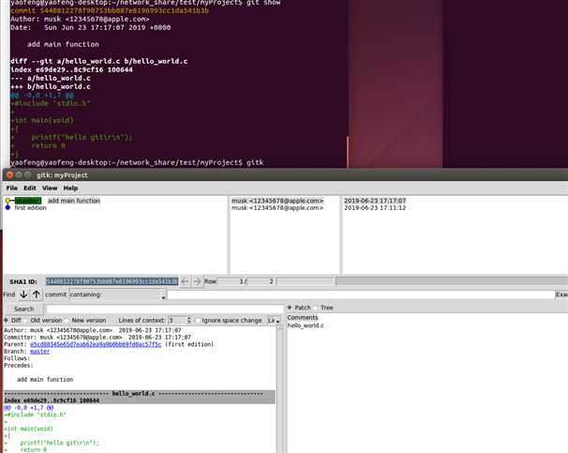The image size is (568, 453).
Task: Click the Search button
Action: tap(24, 310)
